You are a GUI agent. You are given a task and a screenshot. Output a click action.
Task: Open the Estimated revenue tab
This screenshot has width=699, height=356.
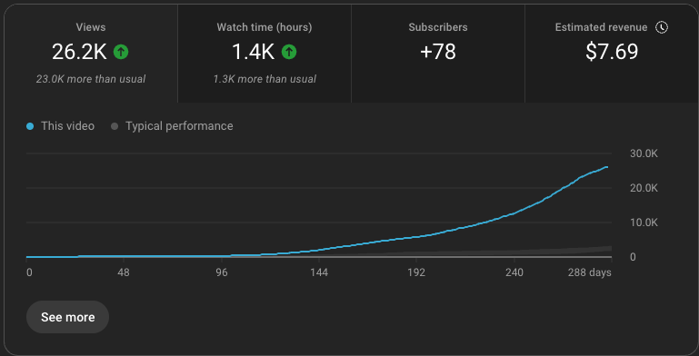[x=612, y=54]
